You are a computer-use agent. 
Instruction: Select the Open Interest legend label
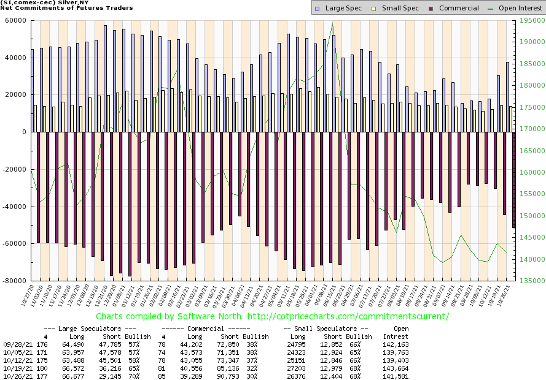[x=520, y=8]
